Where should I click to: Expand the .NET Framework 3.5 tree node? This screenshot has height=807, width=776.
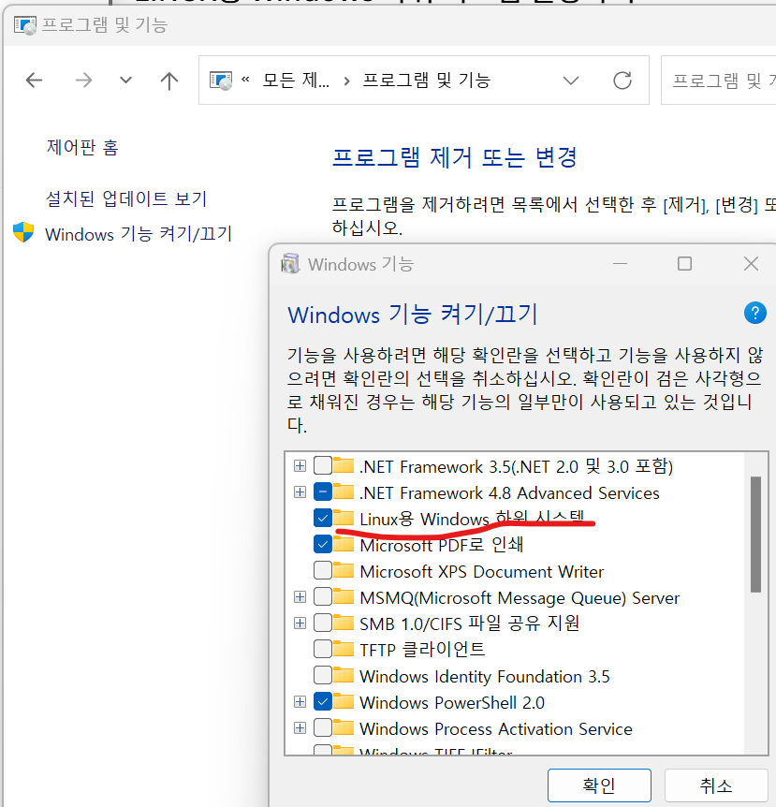tap(300, 466)
